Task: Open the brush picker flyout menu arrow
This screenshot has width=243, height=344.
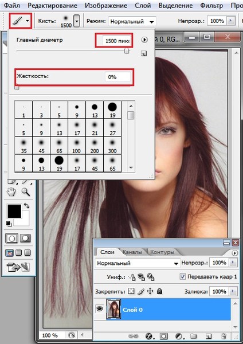Action: [x=144, y=40]
